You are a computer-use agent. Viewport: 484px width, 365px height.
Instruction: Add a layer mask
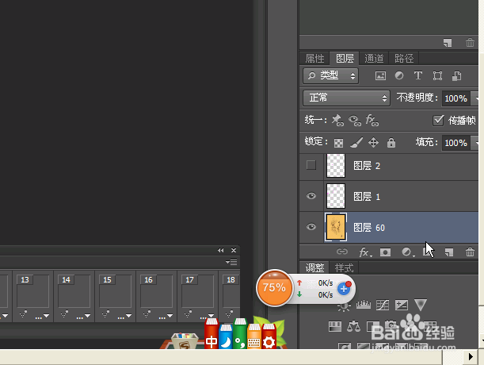(385, 252)
